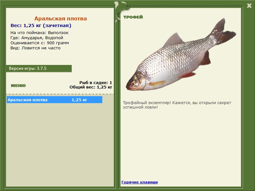Screen dimensions: 255x191
Task: Close the trophy window with the X
Action: click(x=249, y=6)
